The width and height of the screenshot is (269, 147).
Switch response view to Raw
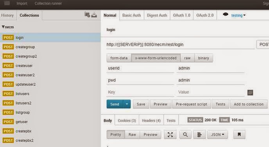[133, 135]
